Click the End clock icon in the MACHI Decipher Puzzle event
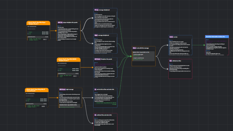Image resolution: width=233 pixels, height=131 pixels. tap(58, 70)
